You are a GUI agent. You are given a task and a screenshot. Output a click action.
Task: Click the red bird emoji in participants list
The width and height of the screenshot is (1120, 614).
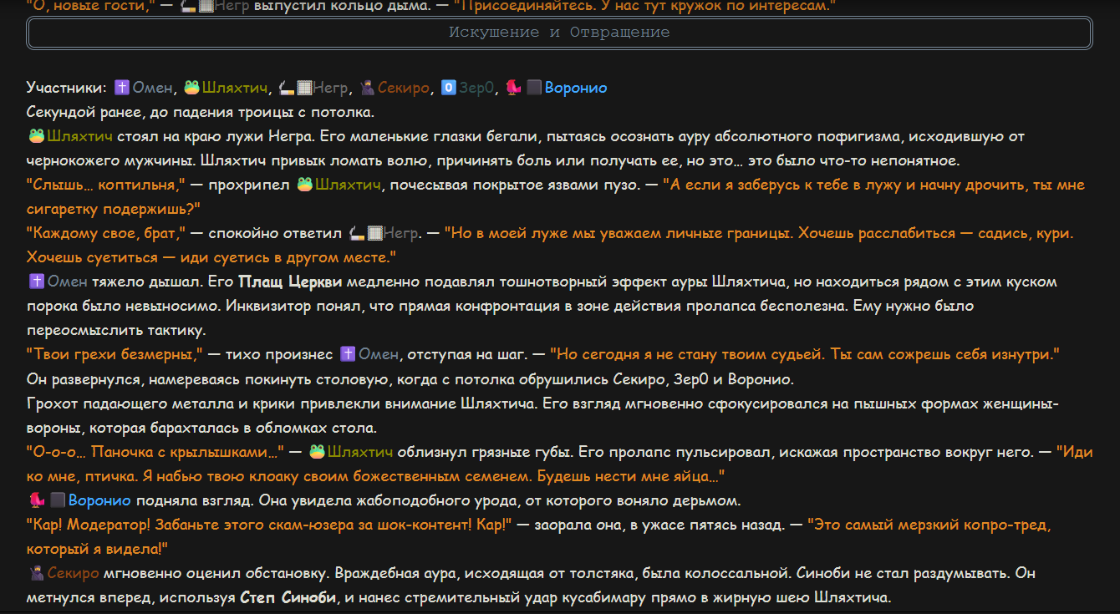(x=514, y=88)
